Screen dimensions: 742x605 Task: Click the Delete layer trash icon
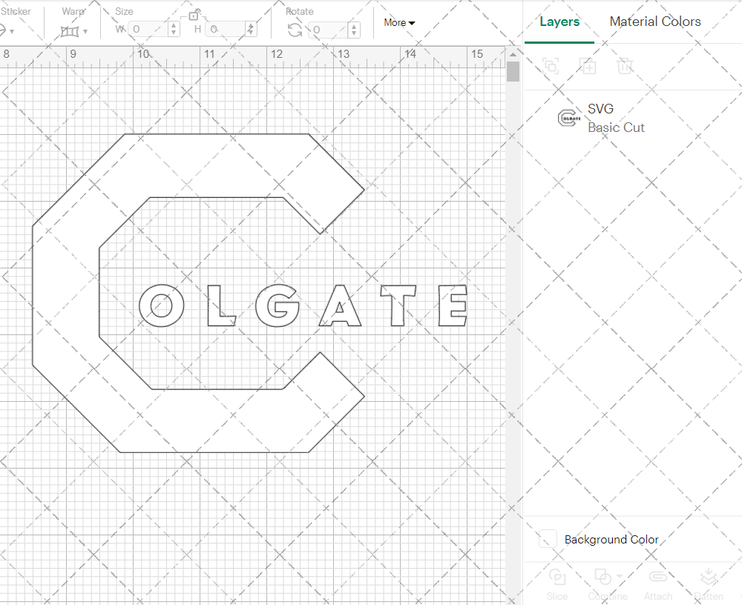tap(625, 65)
